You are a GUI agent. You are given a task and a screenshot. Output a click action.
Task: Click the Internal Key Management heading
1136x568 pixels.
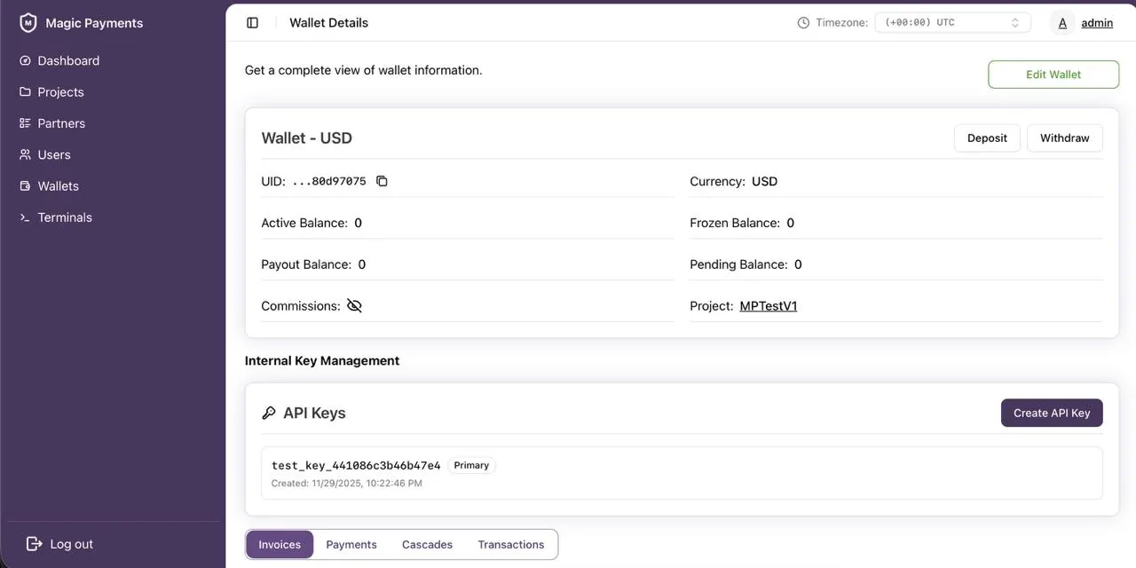point(322,360)
